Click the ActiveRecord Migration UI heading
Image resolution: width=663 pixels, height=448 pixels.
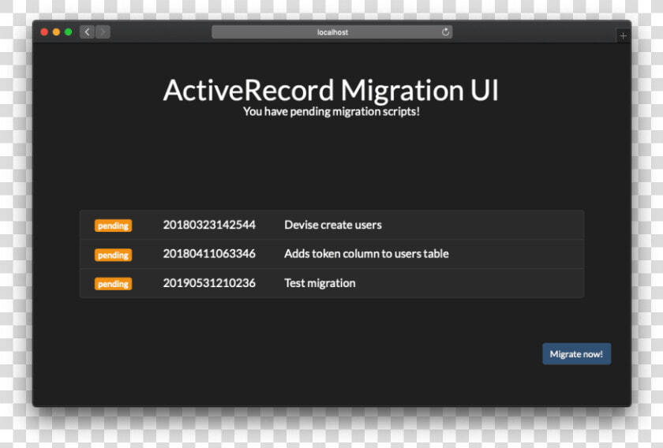point(331,90)
